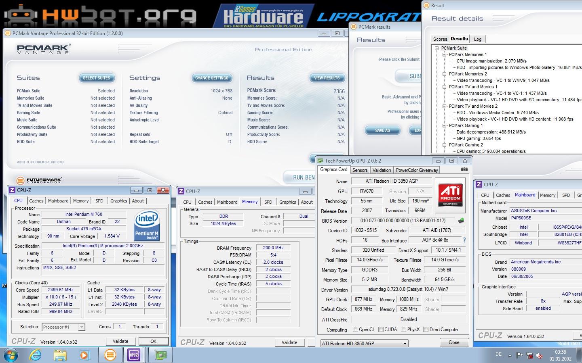Open the ATI Radeon HD 3850 AGP dropdown

364,343
